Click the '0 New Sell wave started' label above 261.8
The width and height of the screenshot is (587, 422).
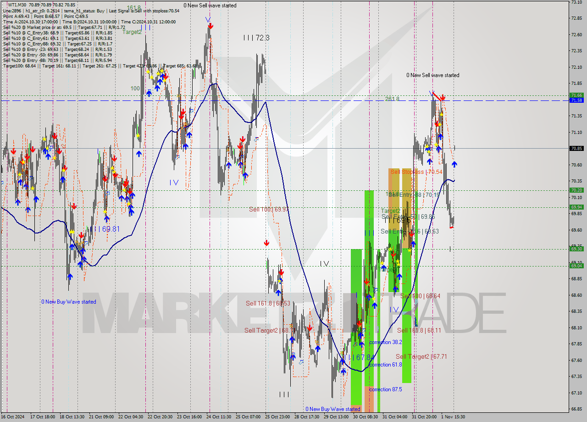coord(432,75)
